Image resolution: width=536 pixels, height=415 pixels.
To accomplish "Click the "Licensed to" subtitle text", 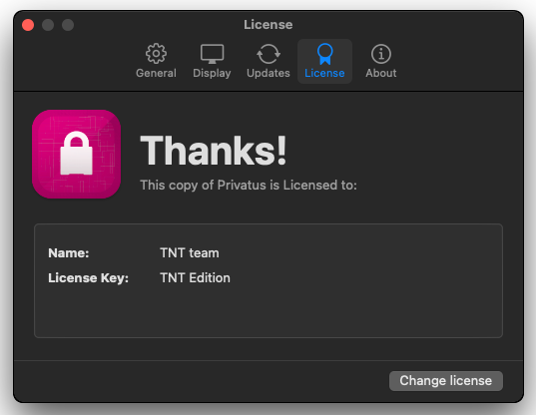I will (249, 186).
